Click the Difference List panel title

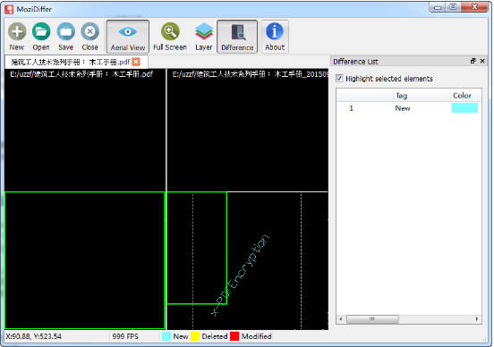[x=355, y=62]
